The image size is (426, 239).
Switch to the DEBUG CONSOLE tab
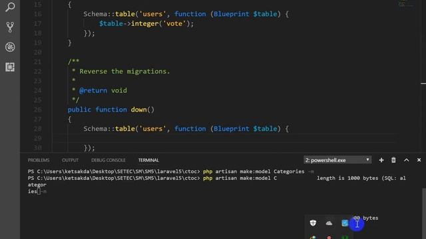pos(108,160)
